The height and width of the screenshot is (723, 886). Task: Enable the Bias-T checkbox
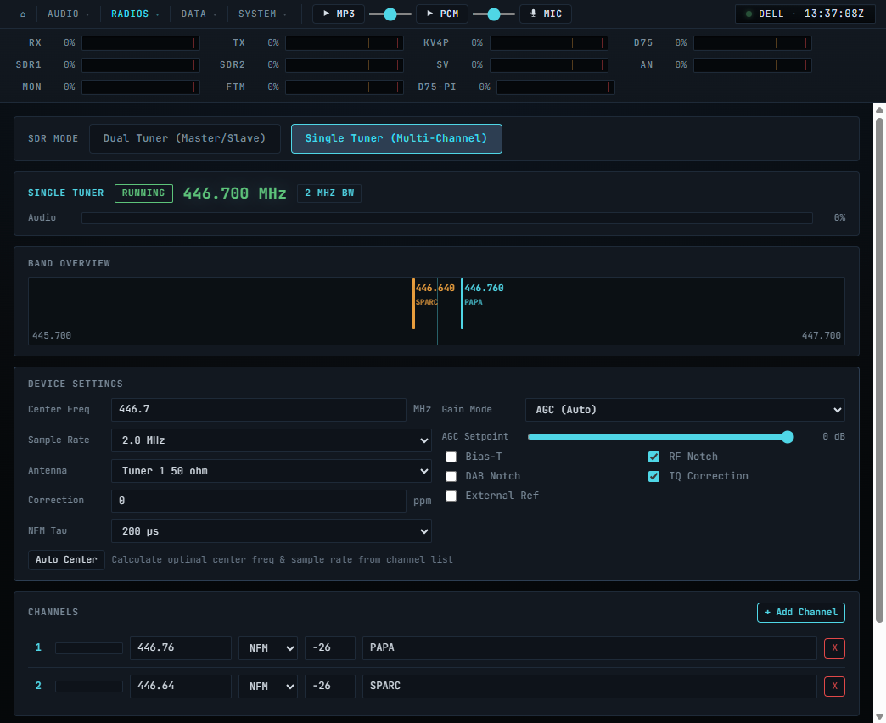click(x=451, y=457)
